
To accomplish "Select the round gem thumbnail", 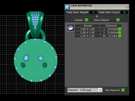I will point(71,27).
